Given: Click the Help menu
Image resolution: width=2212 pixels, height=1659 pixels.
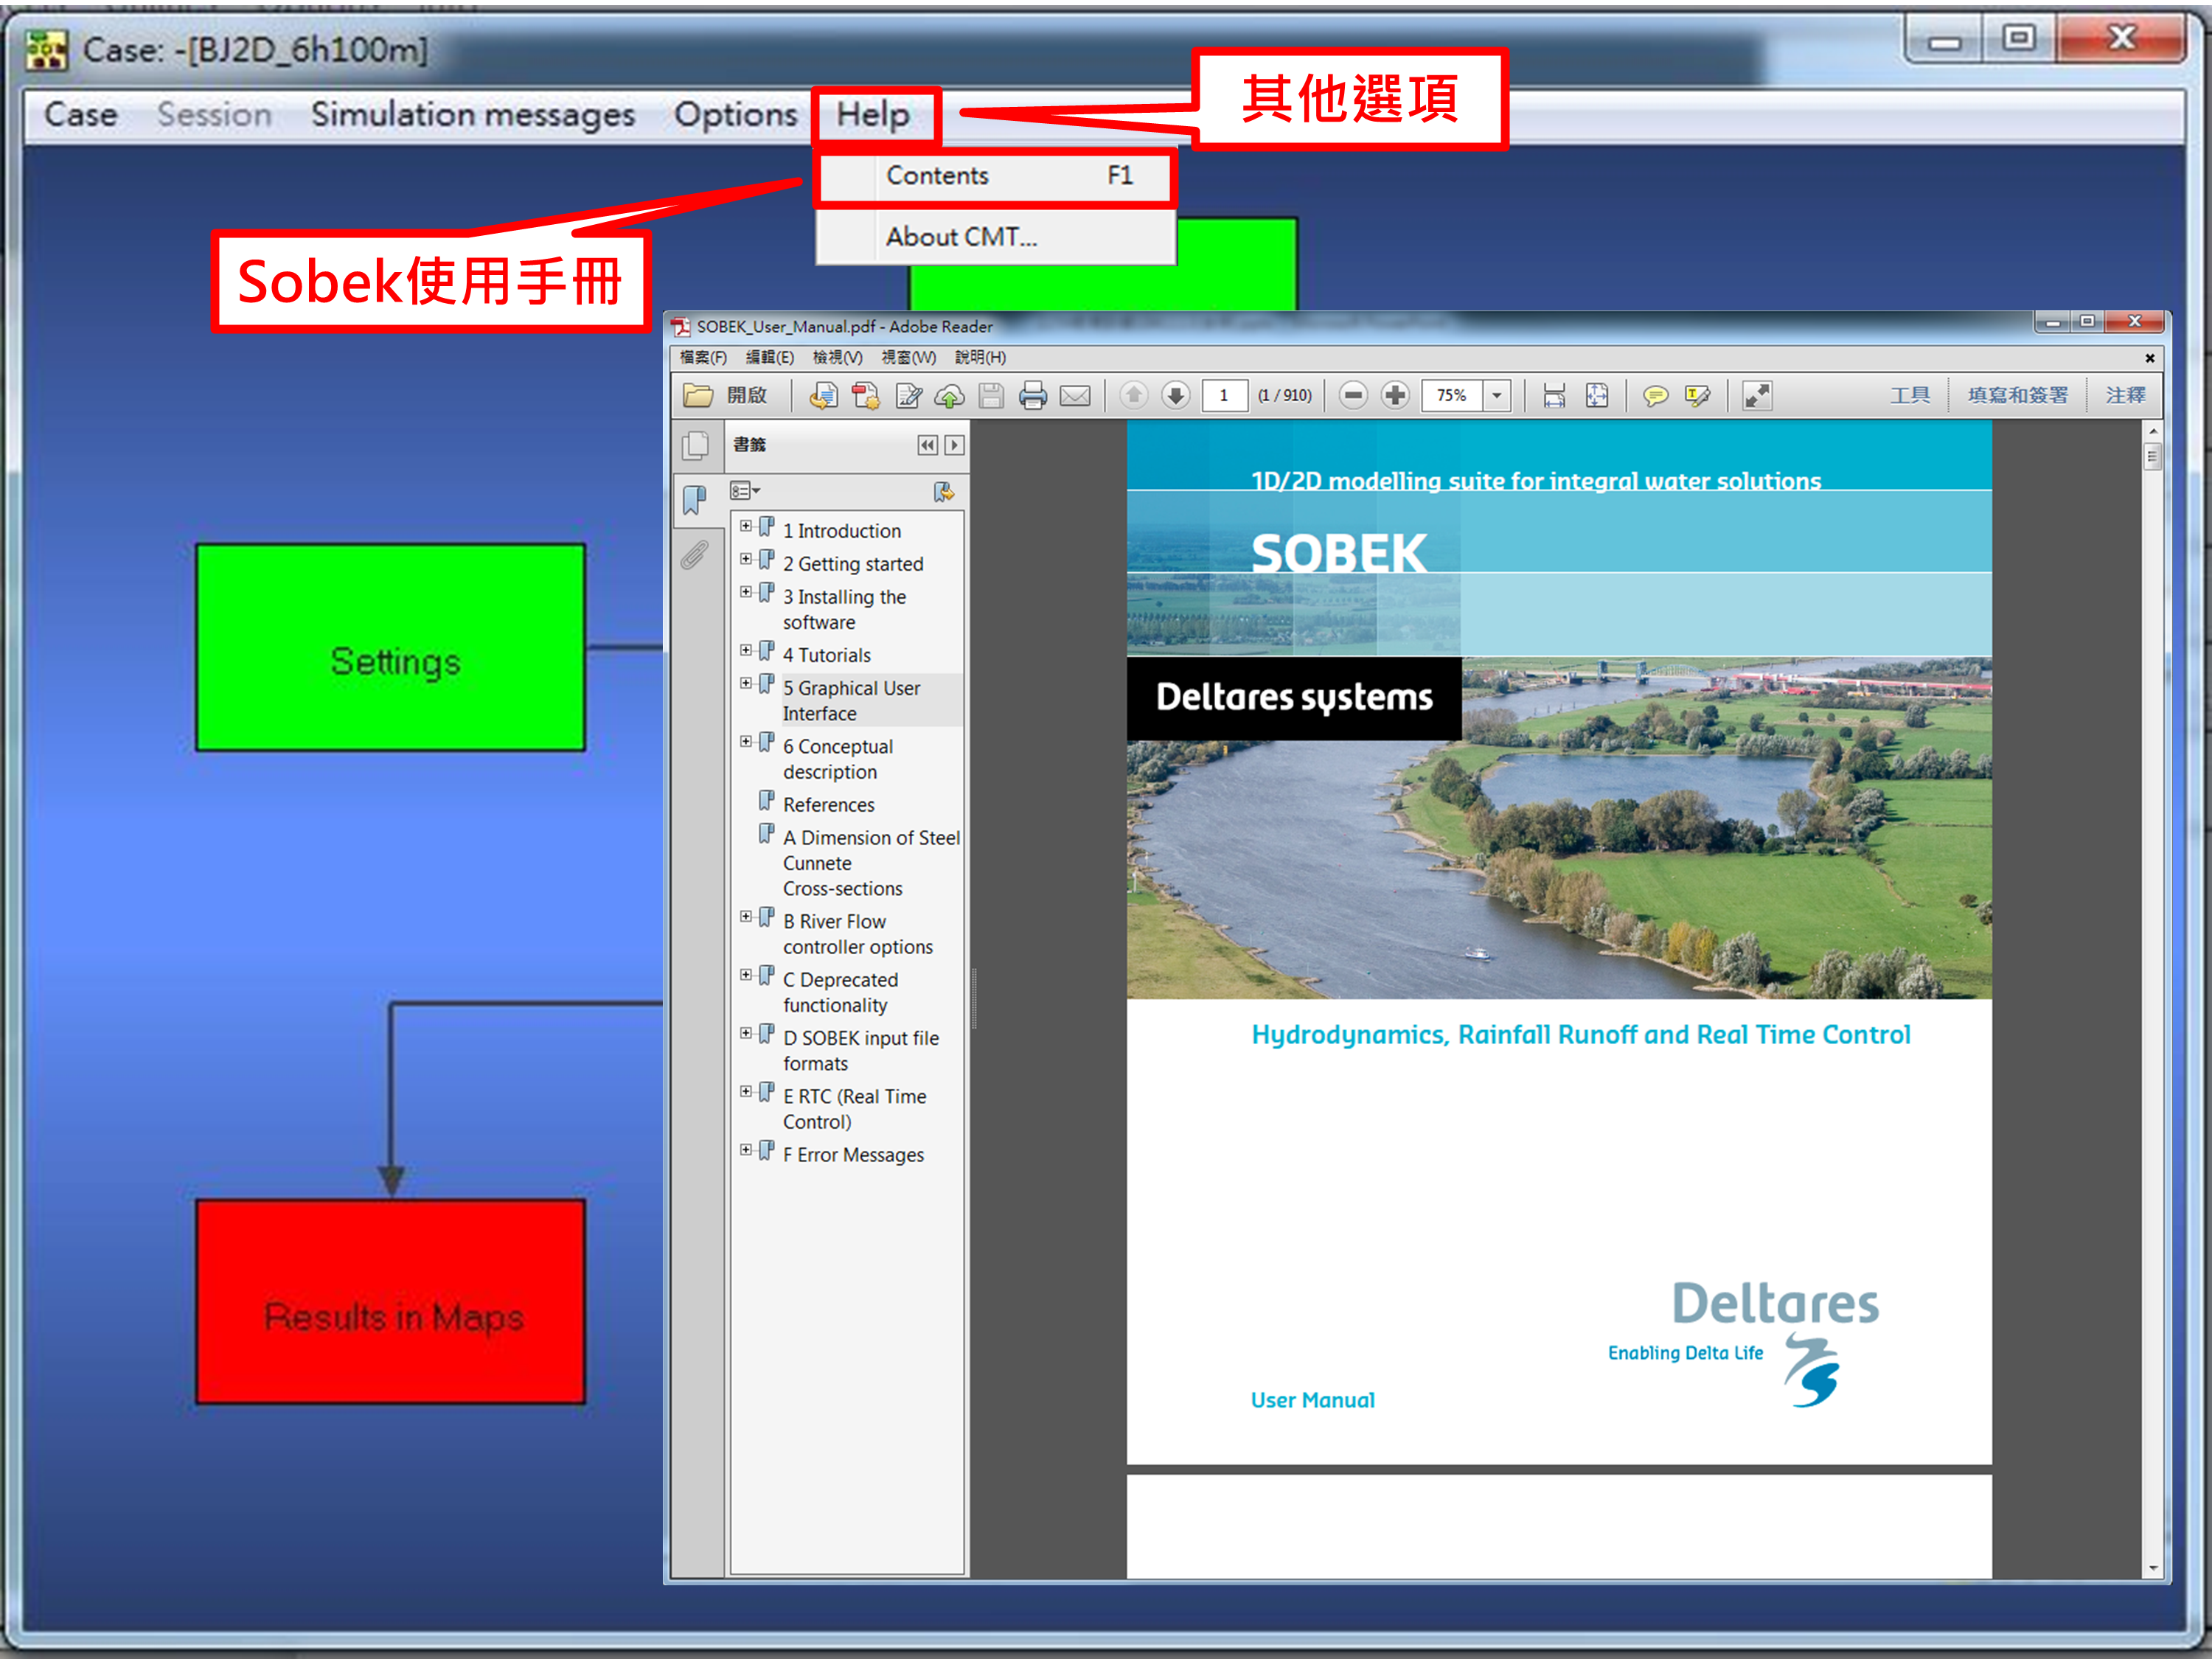Looking at the screenshot, I should tap(873, 115).
